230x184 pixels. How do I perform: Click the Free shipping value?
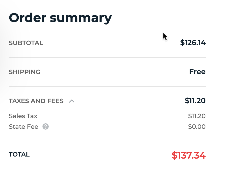(197, 72)
